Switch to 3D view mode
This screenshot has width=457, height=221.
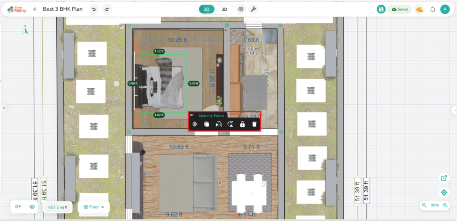tap(224, 9)
